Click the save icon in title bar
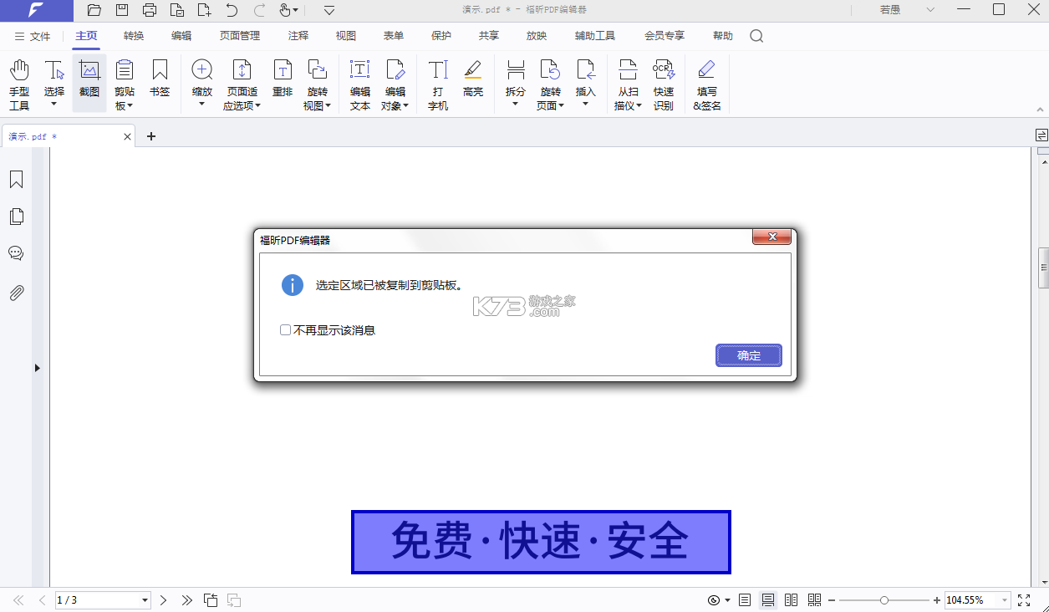The width and height of the screenshot is (1049, 612). (x=122, y=10)
